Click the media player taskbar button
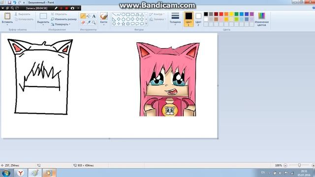The image size is (315, 177). pos(49,173)
